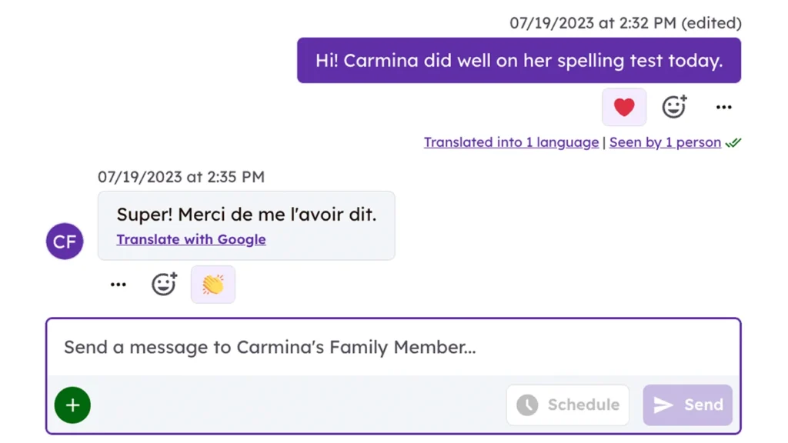Click the CF avatar circle
This screenshot has width=788, height=443.
[64, 241]
